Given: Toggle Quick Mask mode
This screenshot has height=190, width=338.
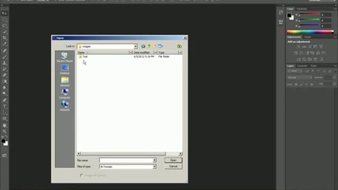Looking at the screenshot, I should (x=4, y=149).
